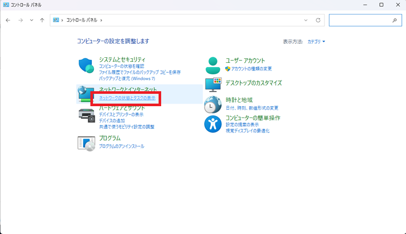Open ネットワークの状態とタスクの表示 link
406x234 pixels.
click(127, 98)
